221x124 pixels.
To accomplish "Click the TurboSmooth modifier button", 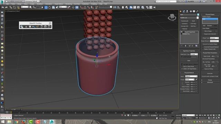I will coord(185,21).
